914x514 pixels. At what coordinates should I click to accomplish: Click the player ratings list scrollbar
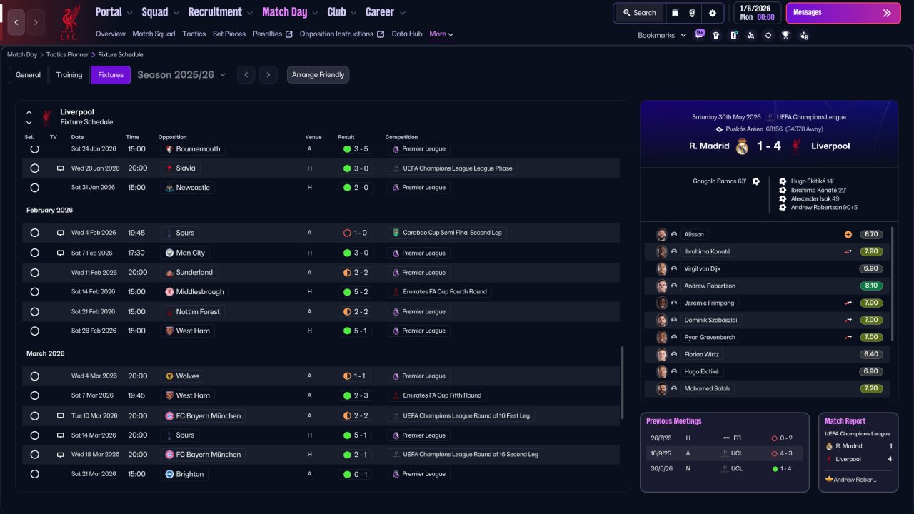click(893, 284)
